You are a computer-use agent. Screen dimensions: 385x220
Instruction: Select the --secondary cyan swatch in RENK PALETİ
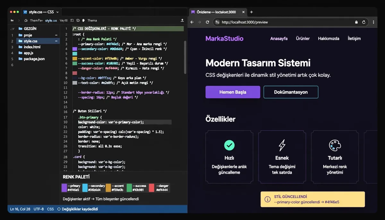pyautogui.click(x=85, y=188)
